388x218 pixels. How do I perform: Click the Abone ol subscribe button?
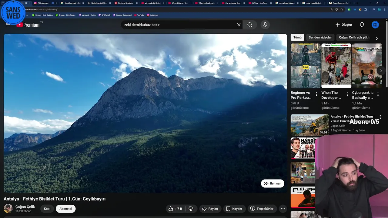66,209
